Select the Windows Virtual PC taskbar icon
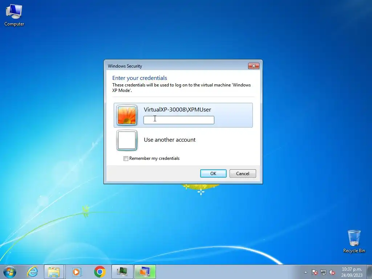 coord(145,272)
